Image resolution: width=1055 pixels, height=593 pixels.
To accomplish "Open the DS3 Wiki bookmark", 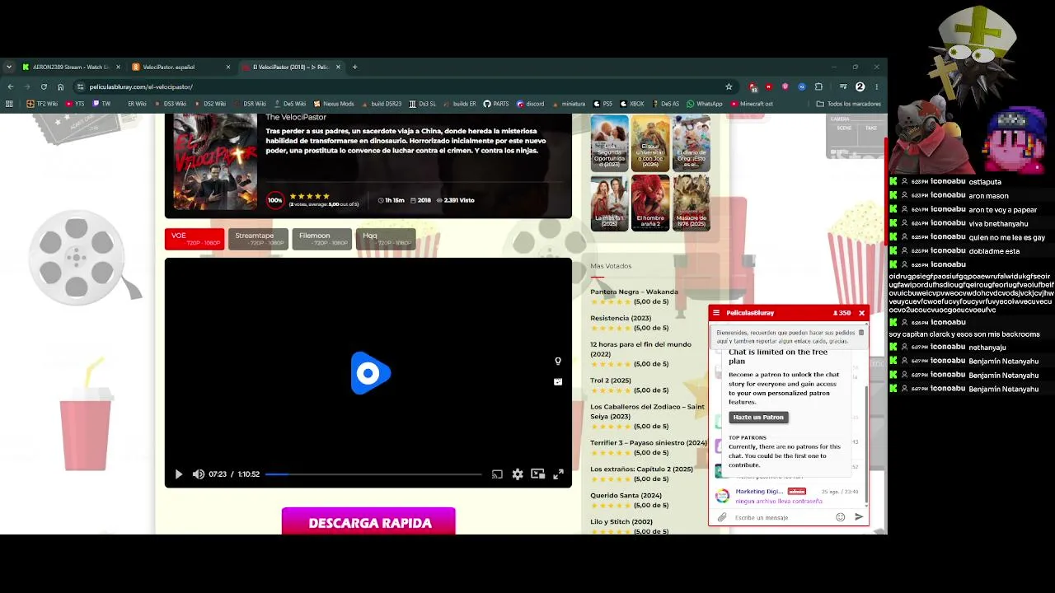I will (170, 104).
